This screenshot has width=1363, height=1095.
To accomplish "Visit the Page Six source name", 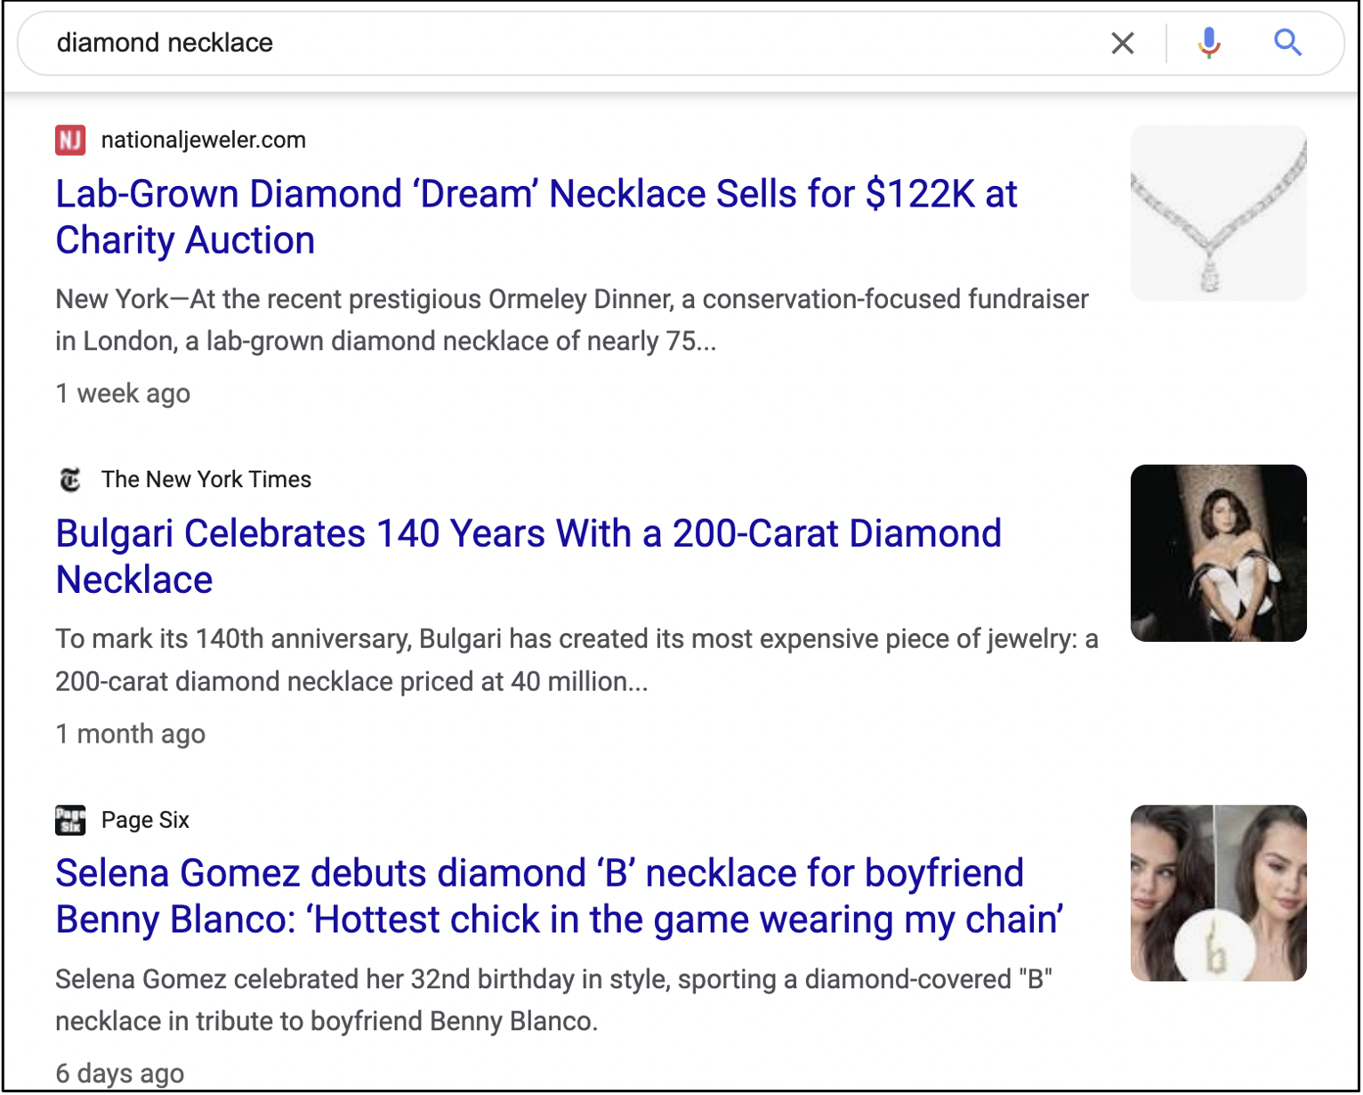I will point(145,820).
